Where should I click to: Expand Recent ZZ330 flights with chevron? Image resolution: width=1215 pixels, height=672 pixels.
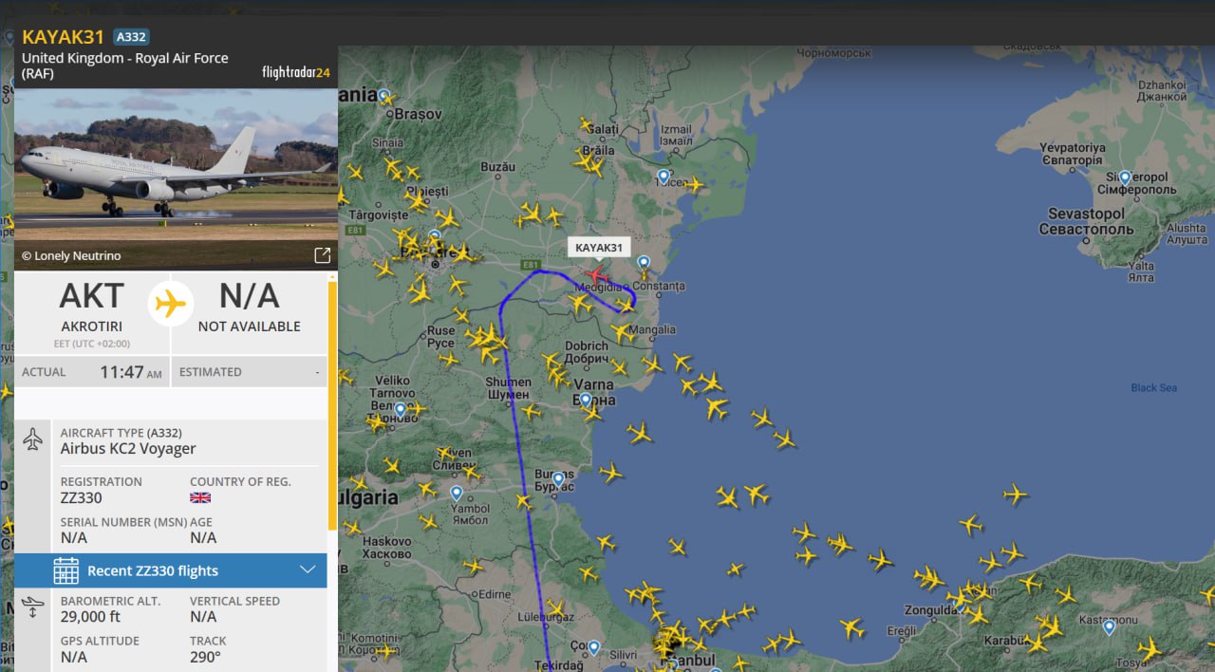pos(307,569)
